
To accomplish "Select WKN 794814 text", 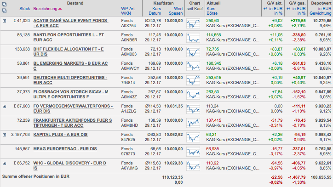I will pyautogui.click(x=128, y=83).
